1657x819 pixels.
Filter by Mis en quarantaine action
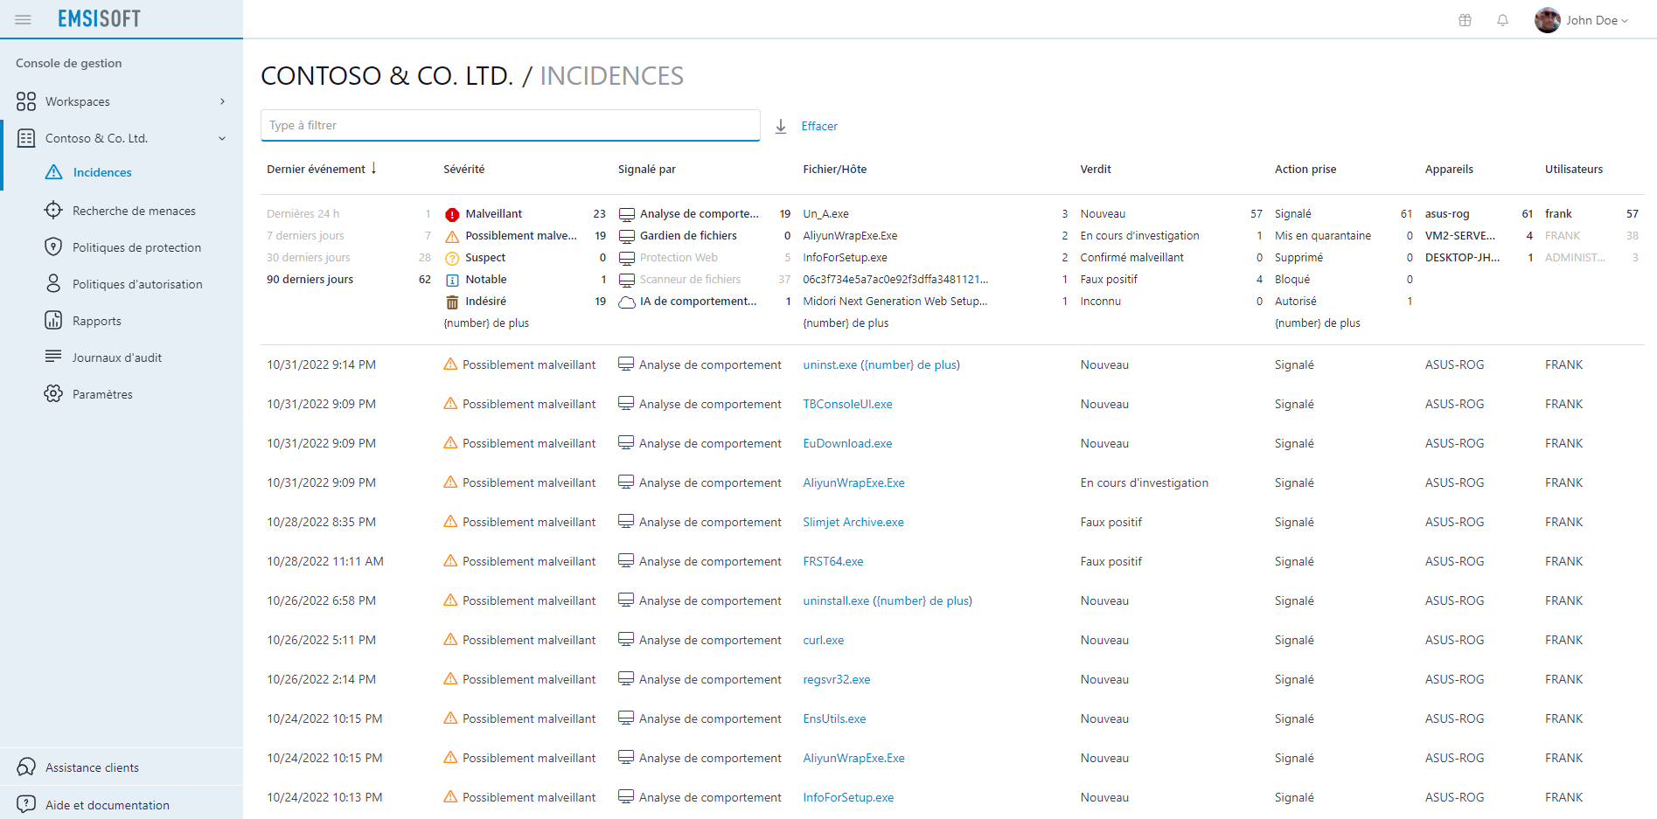(1322, 235)
